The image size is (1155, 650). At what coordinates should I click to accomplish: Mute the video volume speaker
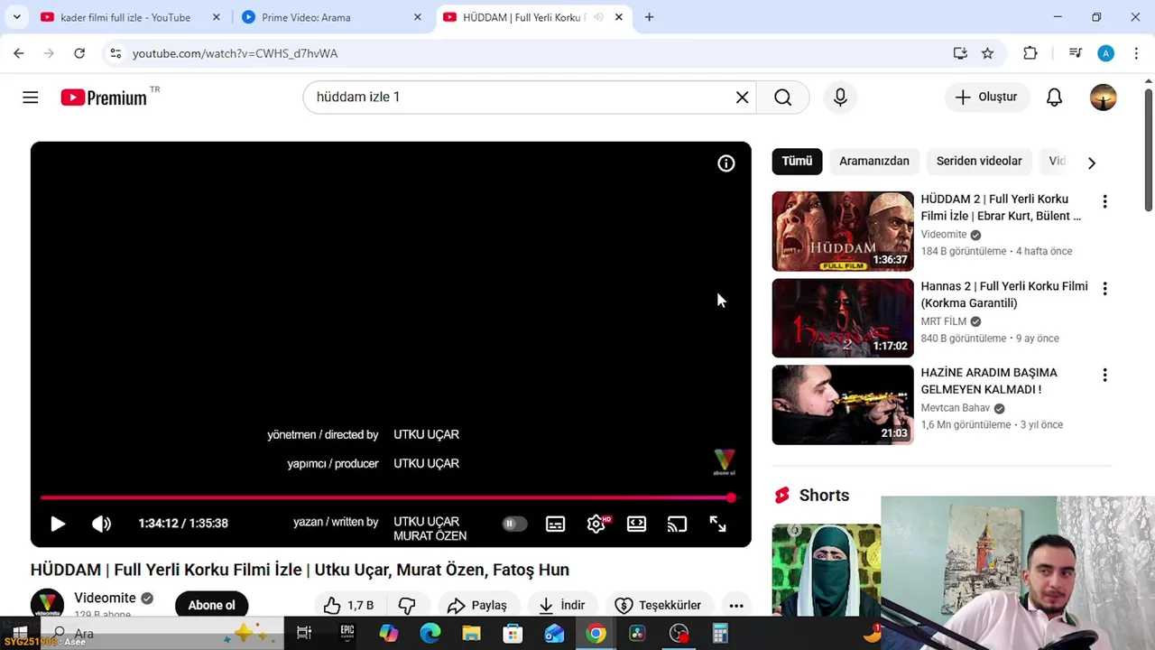(x=101, y=524)
